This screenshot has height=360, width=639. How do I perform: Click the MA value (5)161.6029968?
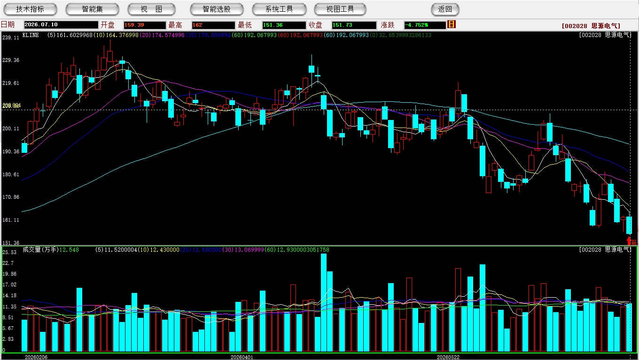click(70, 35)
